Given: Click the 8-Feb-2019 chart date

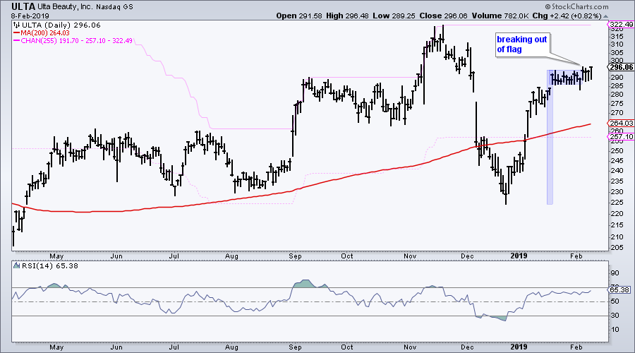Looking at the screenshot, I should (30, 16).
